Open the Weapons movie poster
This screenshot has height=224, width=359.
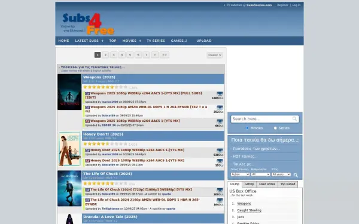[69, 92]
